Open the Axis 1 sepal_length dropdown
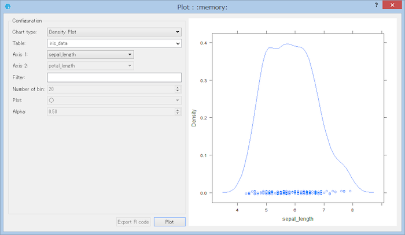 (x=90, y=55)
